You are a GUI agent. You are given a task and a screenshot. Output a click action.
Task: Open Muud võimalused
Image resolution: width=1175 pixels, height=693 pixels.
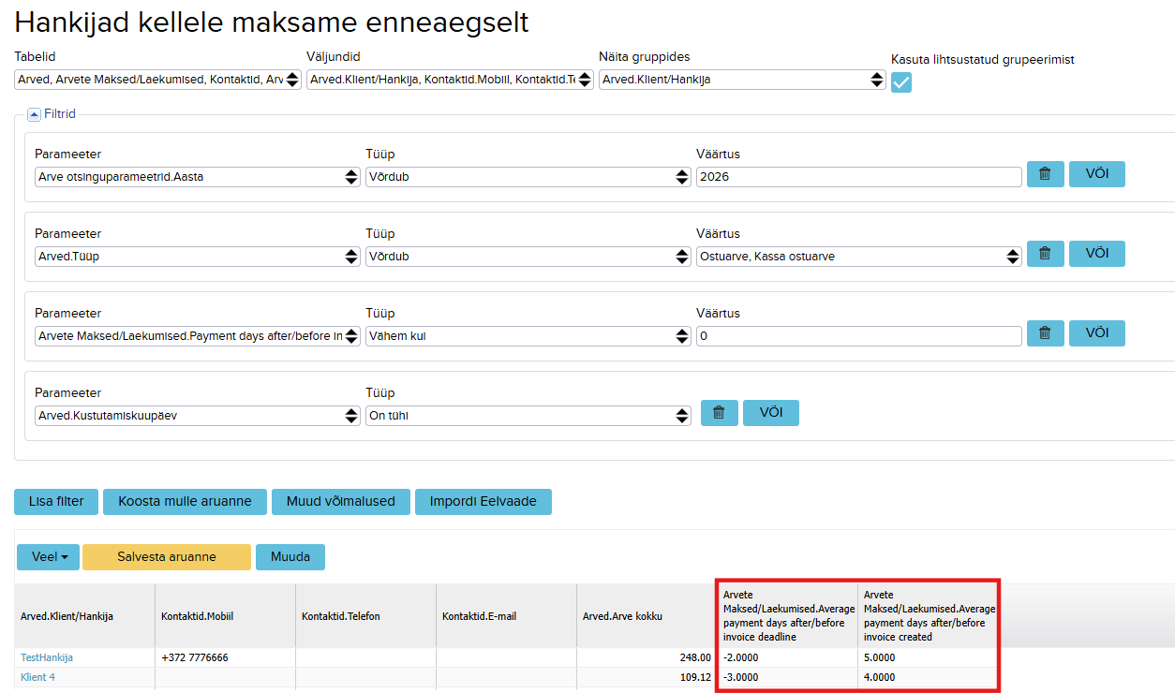pyautogui.click(x=341, y=501)
